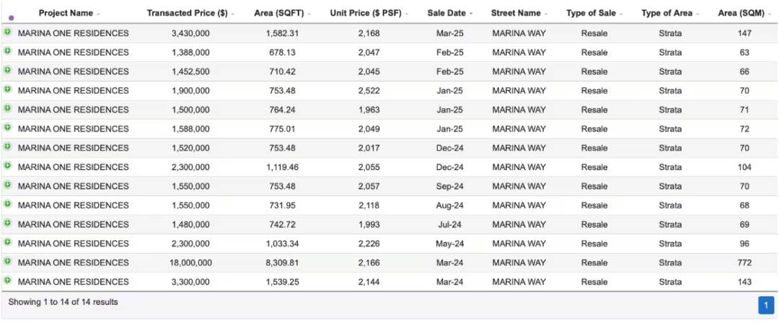Sort the table by Sale Date
This screenshot has height=323, width=779.
[446, 13]
